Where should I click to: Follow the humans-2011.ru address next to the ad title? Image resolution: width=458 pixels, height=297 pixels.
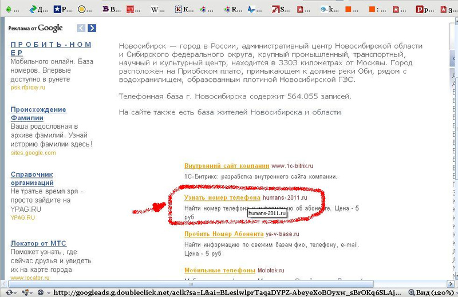(x=285, y=197)
